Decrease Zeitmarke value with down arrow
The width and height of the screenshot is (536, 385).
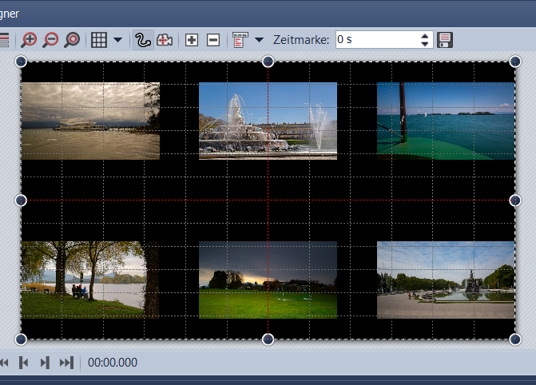[x=424, y=44]
